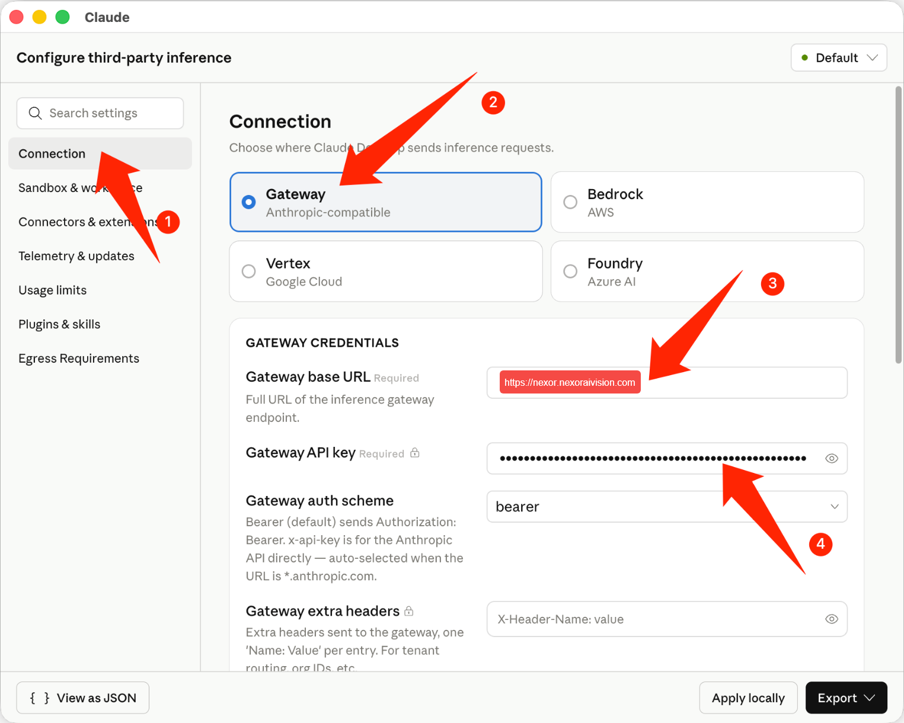Click the Connection page heading
The width and height of the screenshot is (904, 723).
[x=280, y=121]
